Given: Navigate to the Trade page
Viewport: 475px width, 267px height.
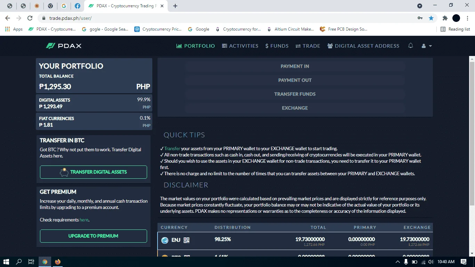Looking at the screenshot, I should [x=308, y=46].
